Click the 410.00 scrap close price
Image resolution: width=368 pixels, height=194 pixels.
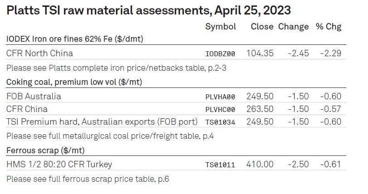coord(260,164)
